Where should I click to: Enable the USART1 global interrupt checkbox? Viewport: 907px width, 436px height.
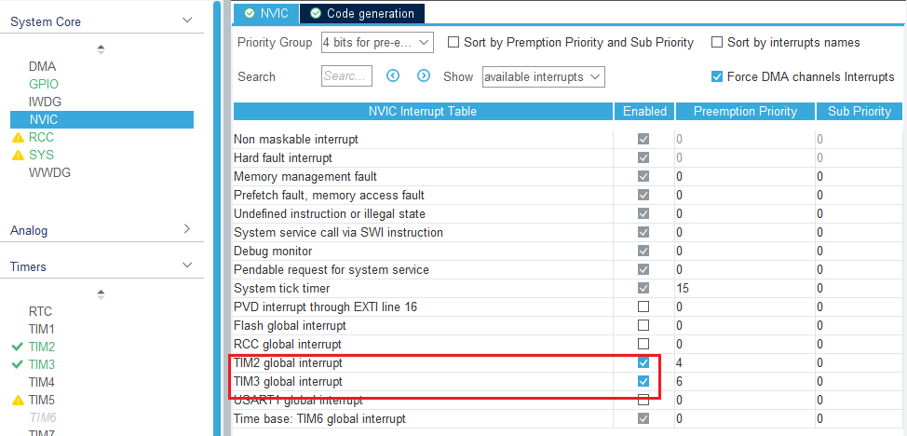643,400
